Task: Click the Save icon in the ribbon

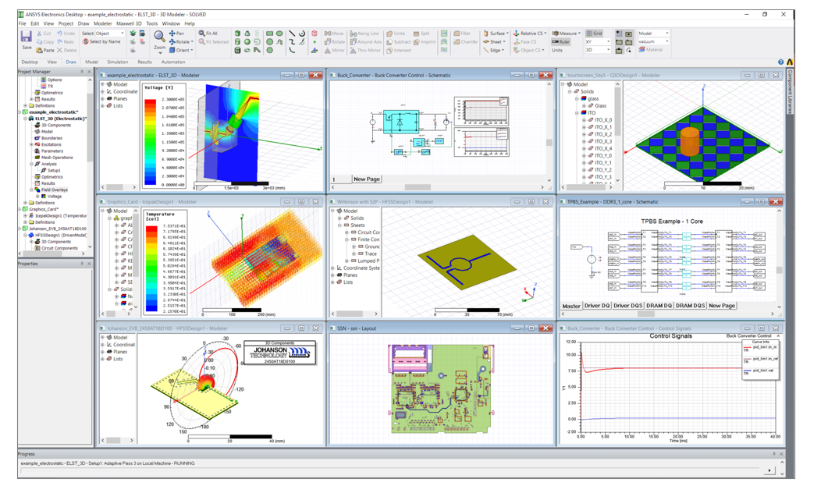Action: point(26,37)
